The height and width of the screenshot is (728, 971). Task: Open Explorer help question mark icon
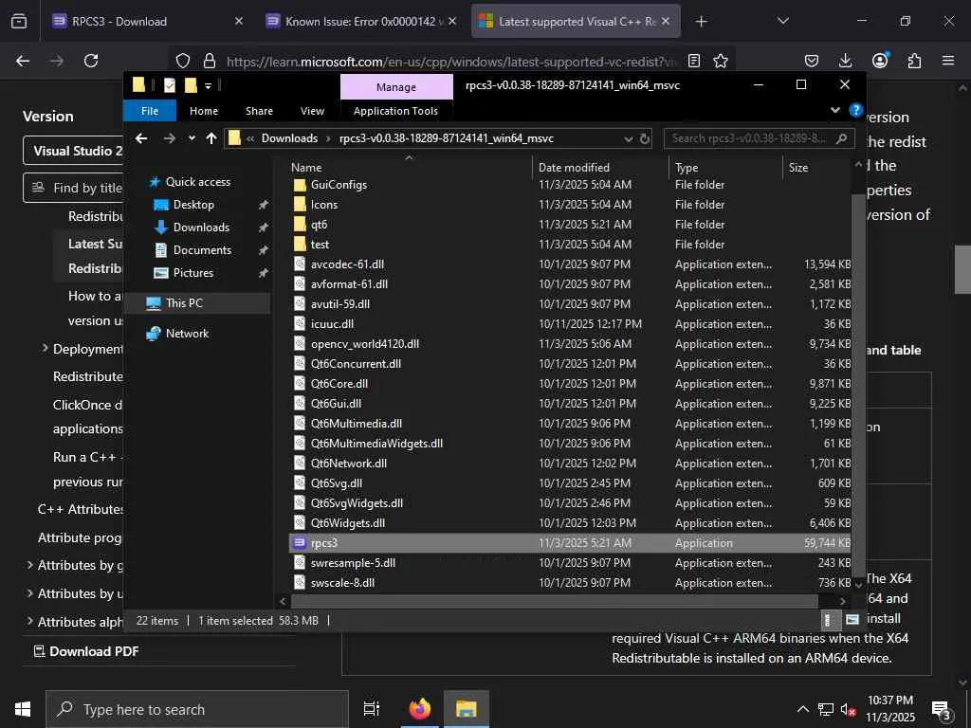tap(856, 110)
